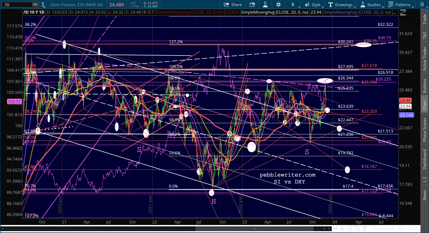Select the text drawing tool icon

(x=365, y=229)
